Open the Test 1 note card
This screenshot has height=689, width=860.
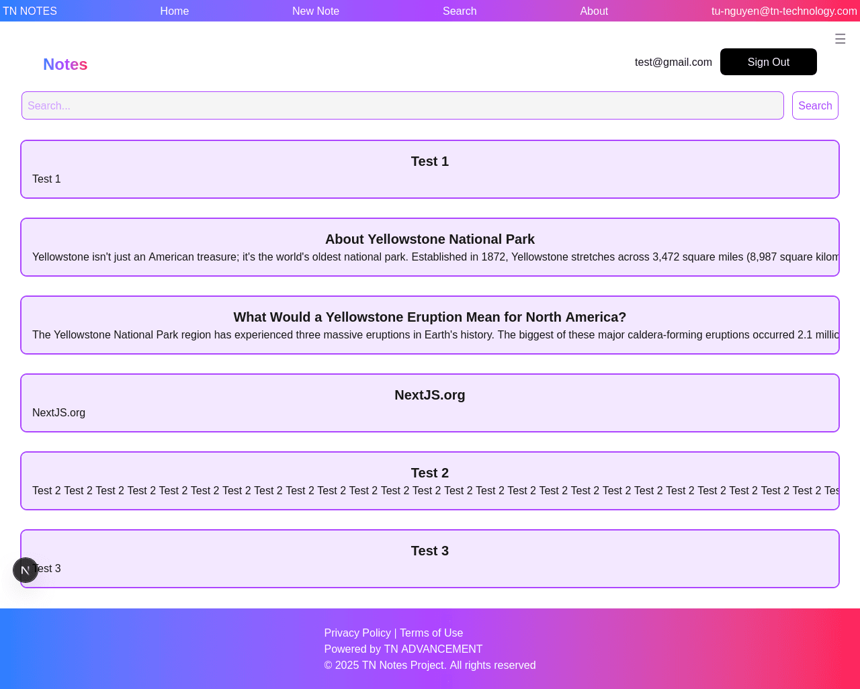[x=430, y=169]
